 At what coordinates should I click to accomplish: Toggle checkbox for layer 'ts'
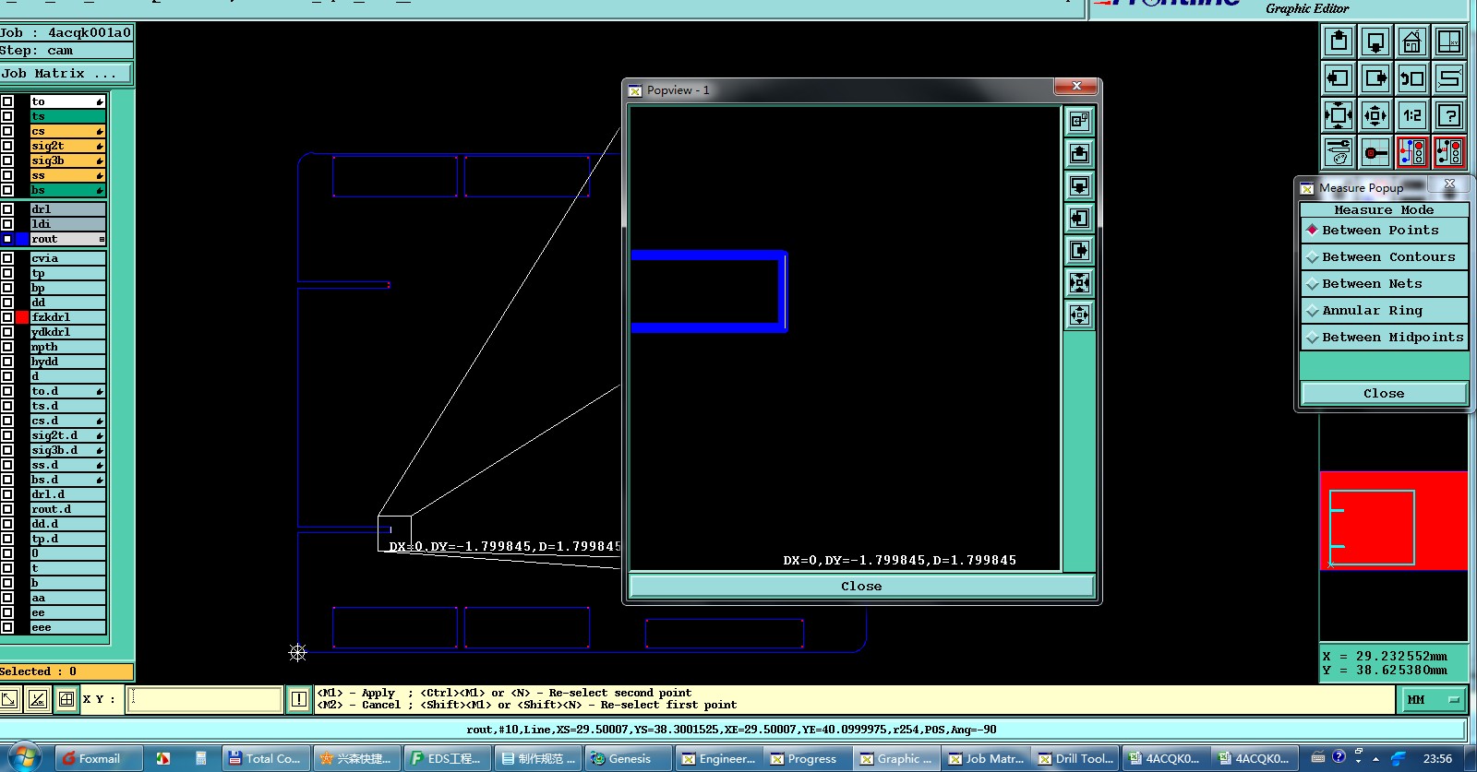pos(7,116)
